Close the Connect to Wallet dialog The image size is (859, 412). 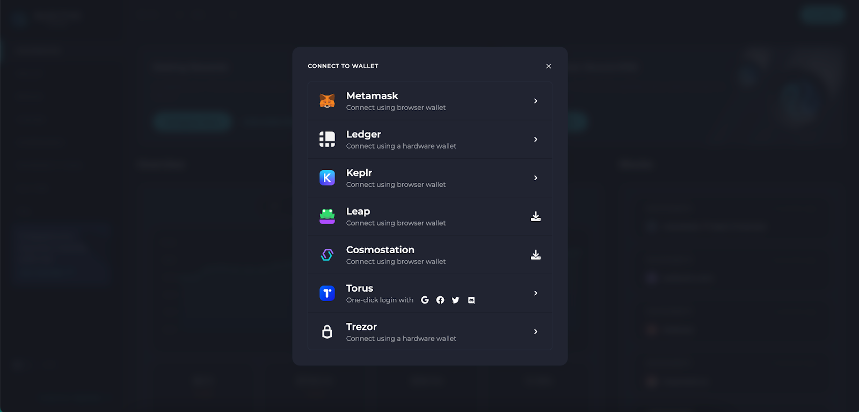point(549,66)
